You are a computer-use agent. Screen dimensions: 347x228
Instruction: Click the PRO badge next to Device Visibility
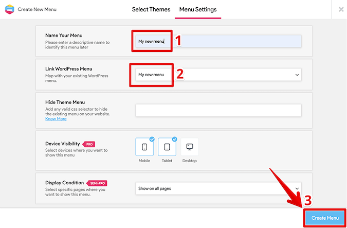coord(89,144)
